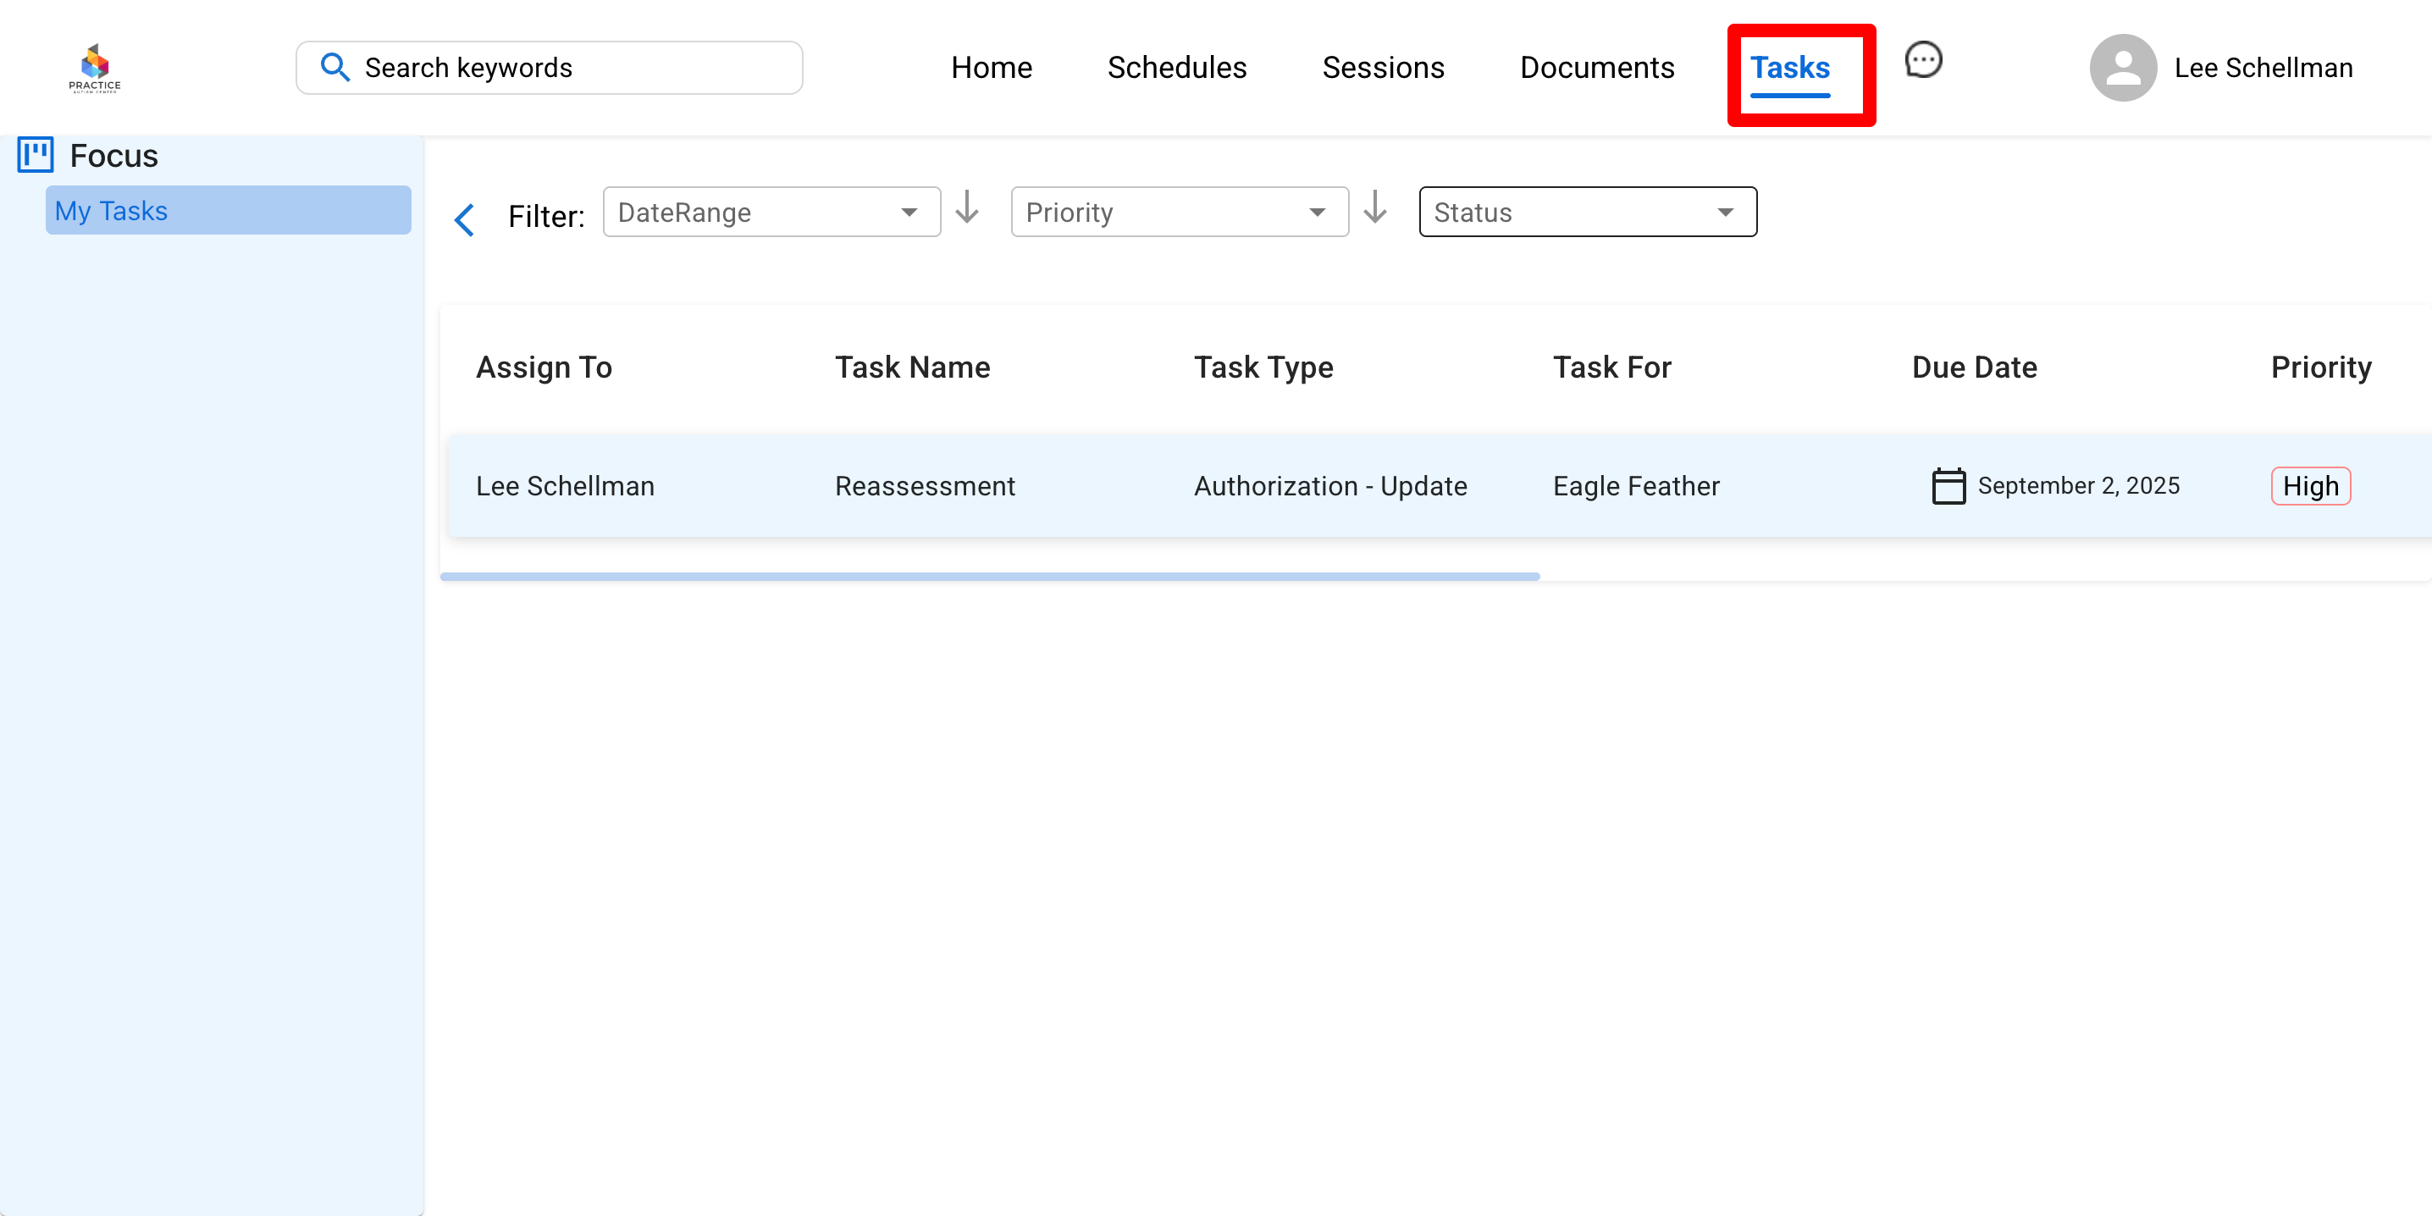2432x1216 pixels.
Task: Click sort arrow next to Priority filter
Action: tap(1374, 207)
